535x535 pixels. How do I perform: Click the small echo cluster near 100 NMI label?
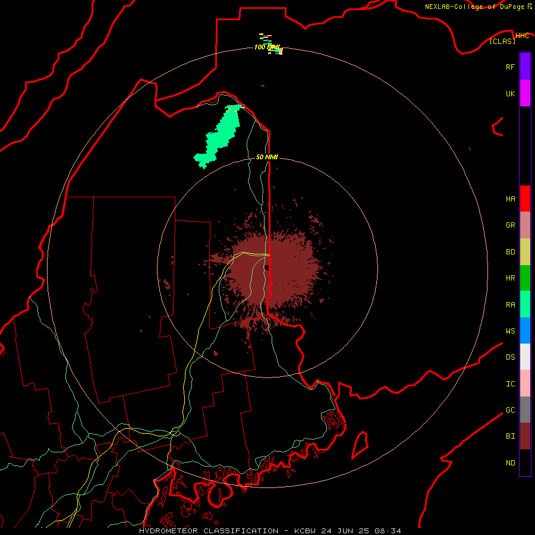point(271,43)
